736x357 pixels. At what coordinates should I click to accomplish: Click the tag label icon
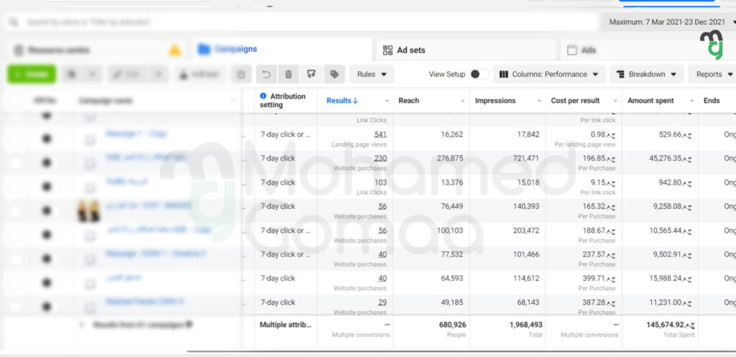[333, 74]
